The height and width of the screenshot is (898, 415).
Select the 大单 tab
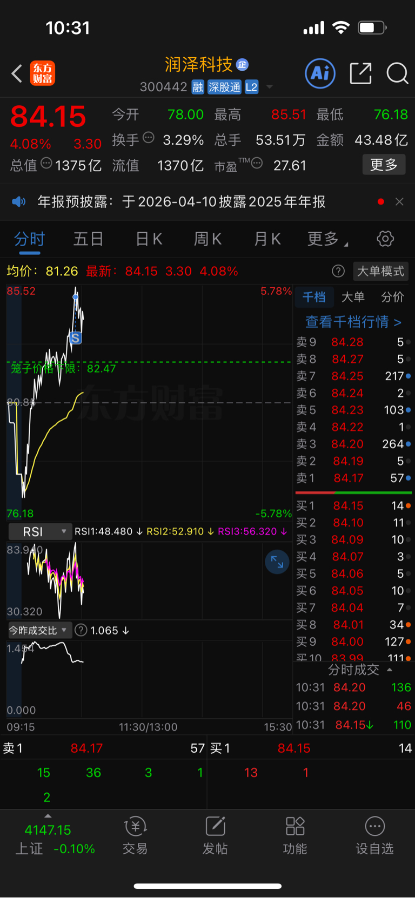(x=353, y=297)
